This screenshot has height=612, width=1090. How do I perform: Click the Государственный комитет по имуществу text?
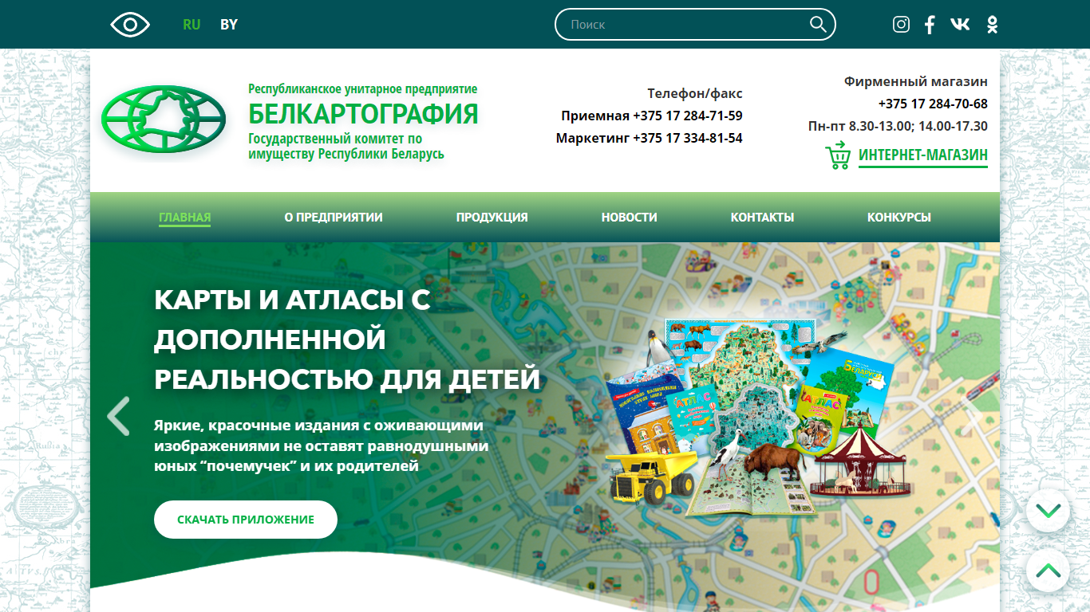click(346, 146)
